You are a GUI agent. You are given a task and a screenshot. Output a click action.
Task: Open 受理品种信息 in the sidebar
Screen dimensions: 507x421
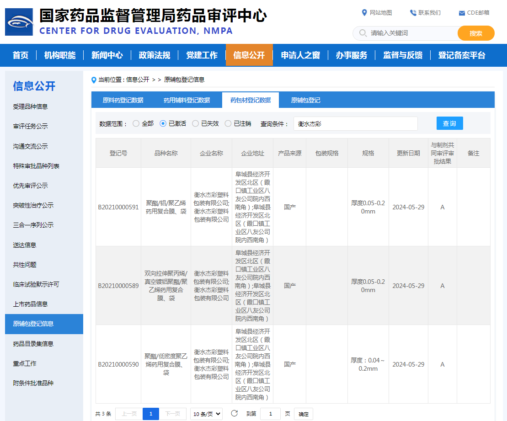[x=30, y=107]
